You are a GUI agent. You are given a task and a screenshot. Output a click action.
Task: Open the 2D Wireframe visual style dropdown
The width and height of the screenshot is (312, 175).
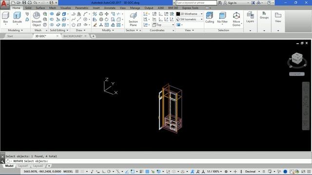(190, 14)
